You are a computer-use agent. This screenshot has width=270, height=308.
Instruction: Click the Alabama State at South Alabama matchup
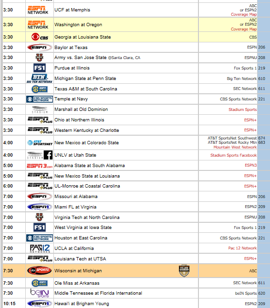click(x=90, y=166)
